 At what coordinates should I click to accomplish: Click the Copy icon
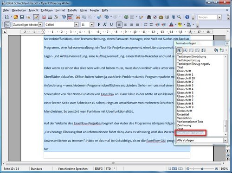coord(84,17)
